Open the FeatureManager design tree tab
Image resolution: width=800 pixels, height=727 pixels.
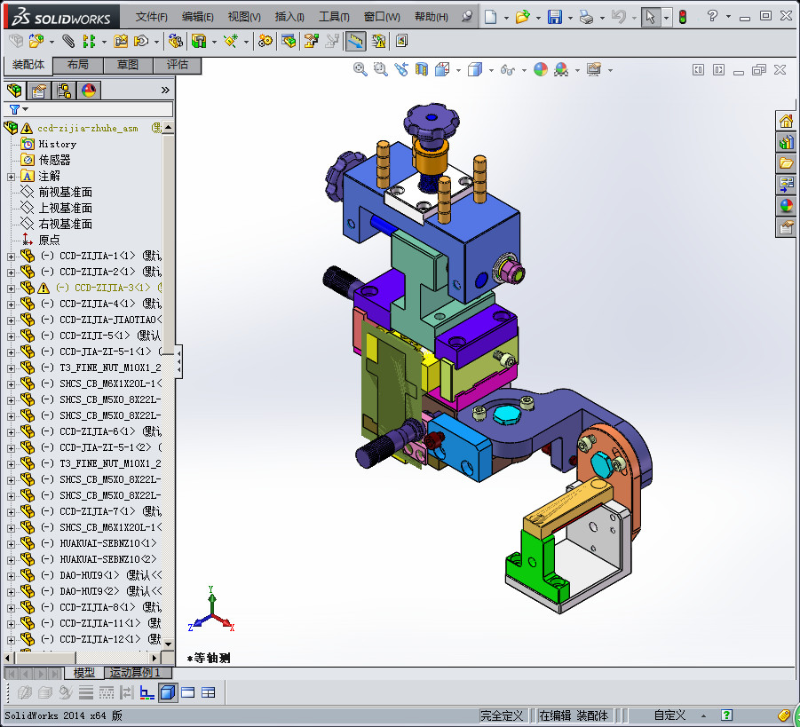14,91
